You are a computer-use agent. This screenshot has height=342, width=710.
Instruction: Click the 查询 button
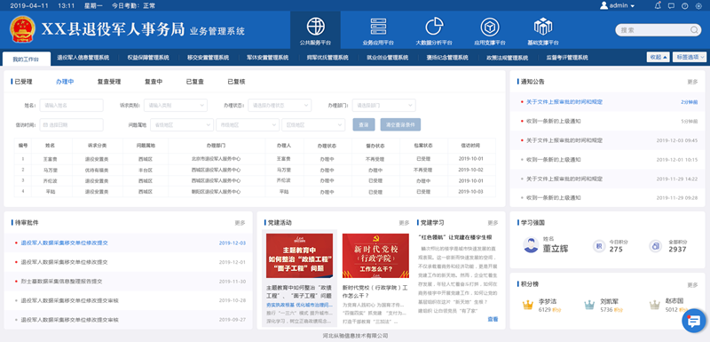tap(364, 124)
